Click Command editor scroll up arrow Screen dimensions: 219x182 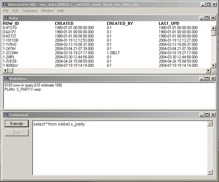(210, 124)
